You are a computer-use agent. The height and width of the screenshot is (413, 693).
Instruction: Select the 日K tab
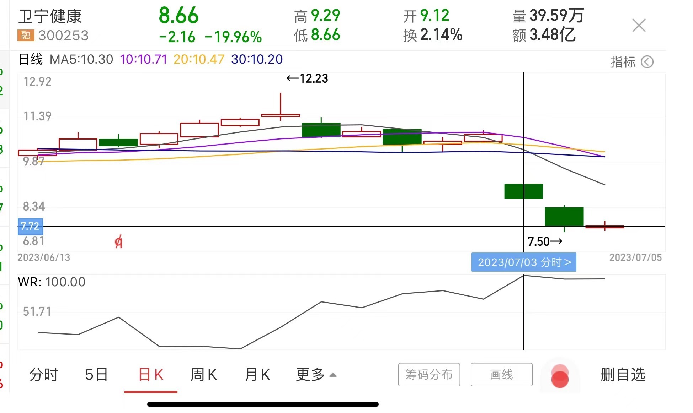click(x=151, y=375)
